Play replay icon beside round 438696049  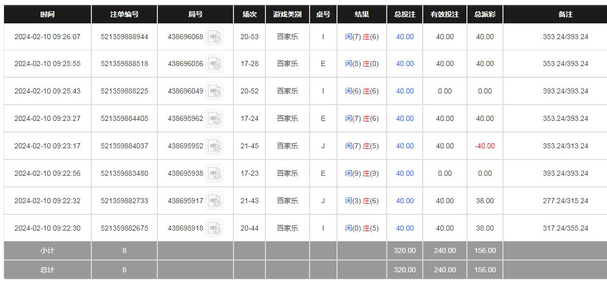coord(215,91)
